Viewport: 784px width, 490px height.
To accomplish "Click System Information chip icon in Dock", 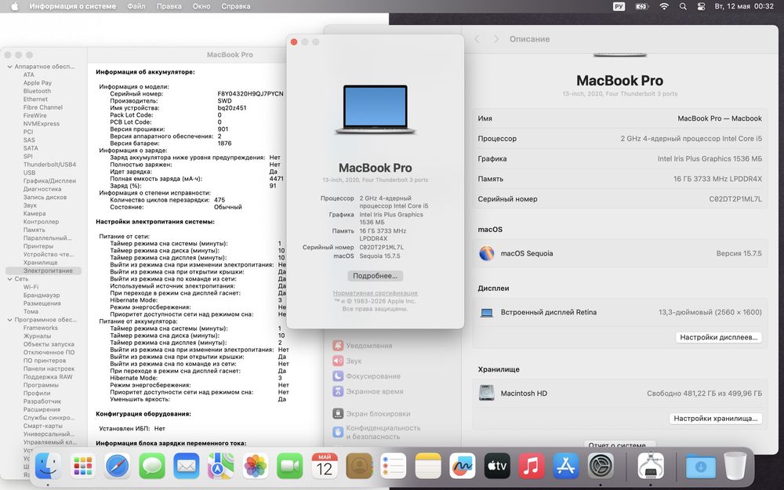I will tap(651, 466).
